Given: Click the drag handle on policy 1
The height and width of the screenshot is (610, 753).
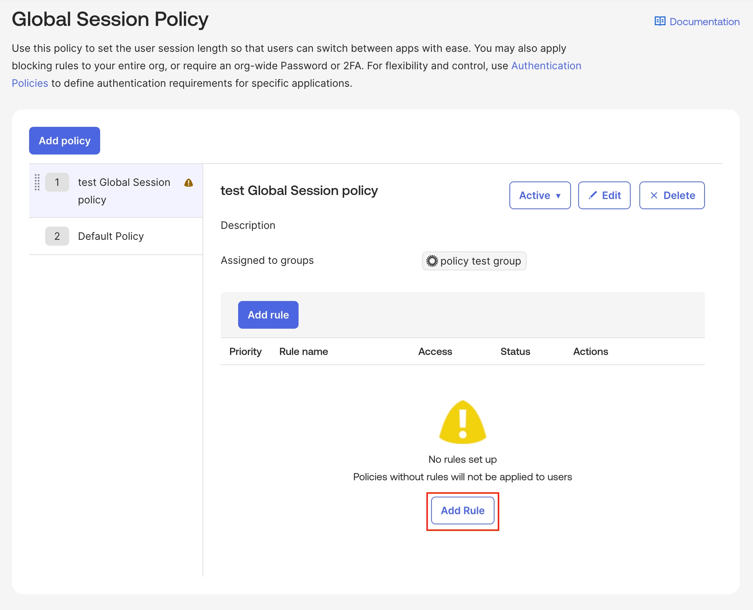Looking at the screenshot, I should pyautogui.click(x=37, y=182).
